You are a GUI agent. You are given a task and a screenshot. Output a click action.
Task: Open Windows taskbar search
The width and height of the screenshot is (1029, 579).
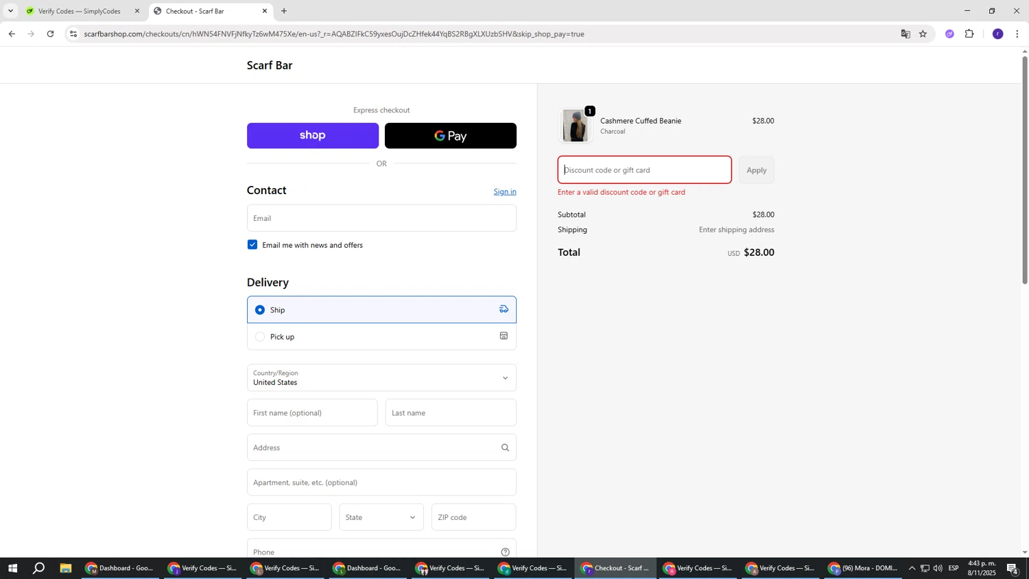click(x=39, y=568)
